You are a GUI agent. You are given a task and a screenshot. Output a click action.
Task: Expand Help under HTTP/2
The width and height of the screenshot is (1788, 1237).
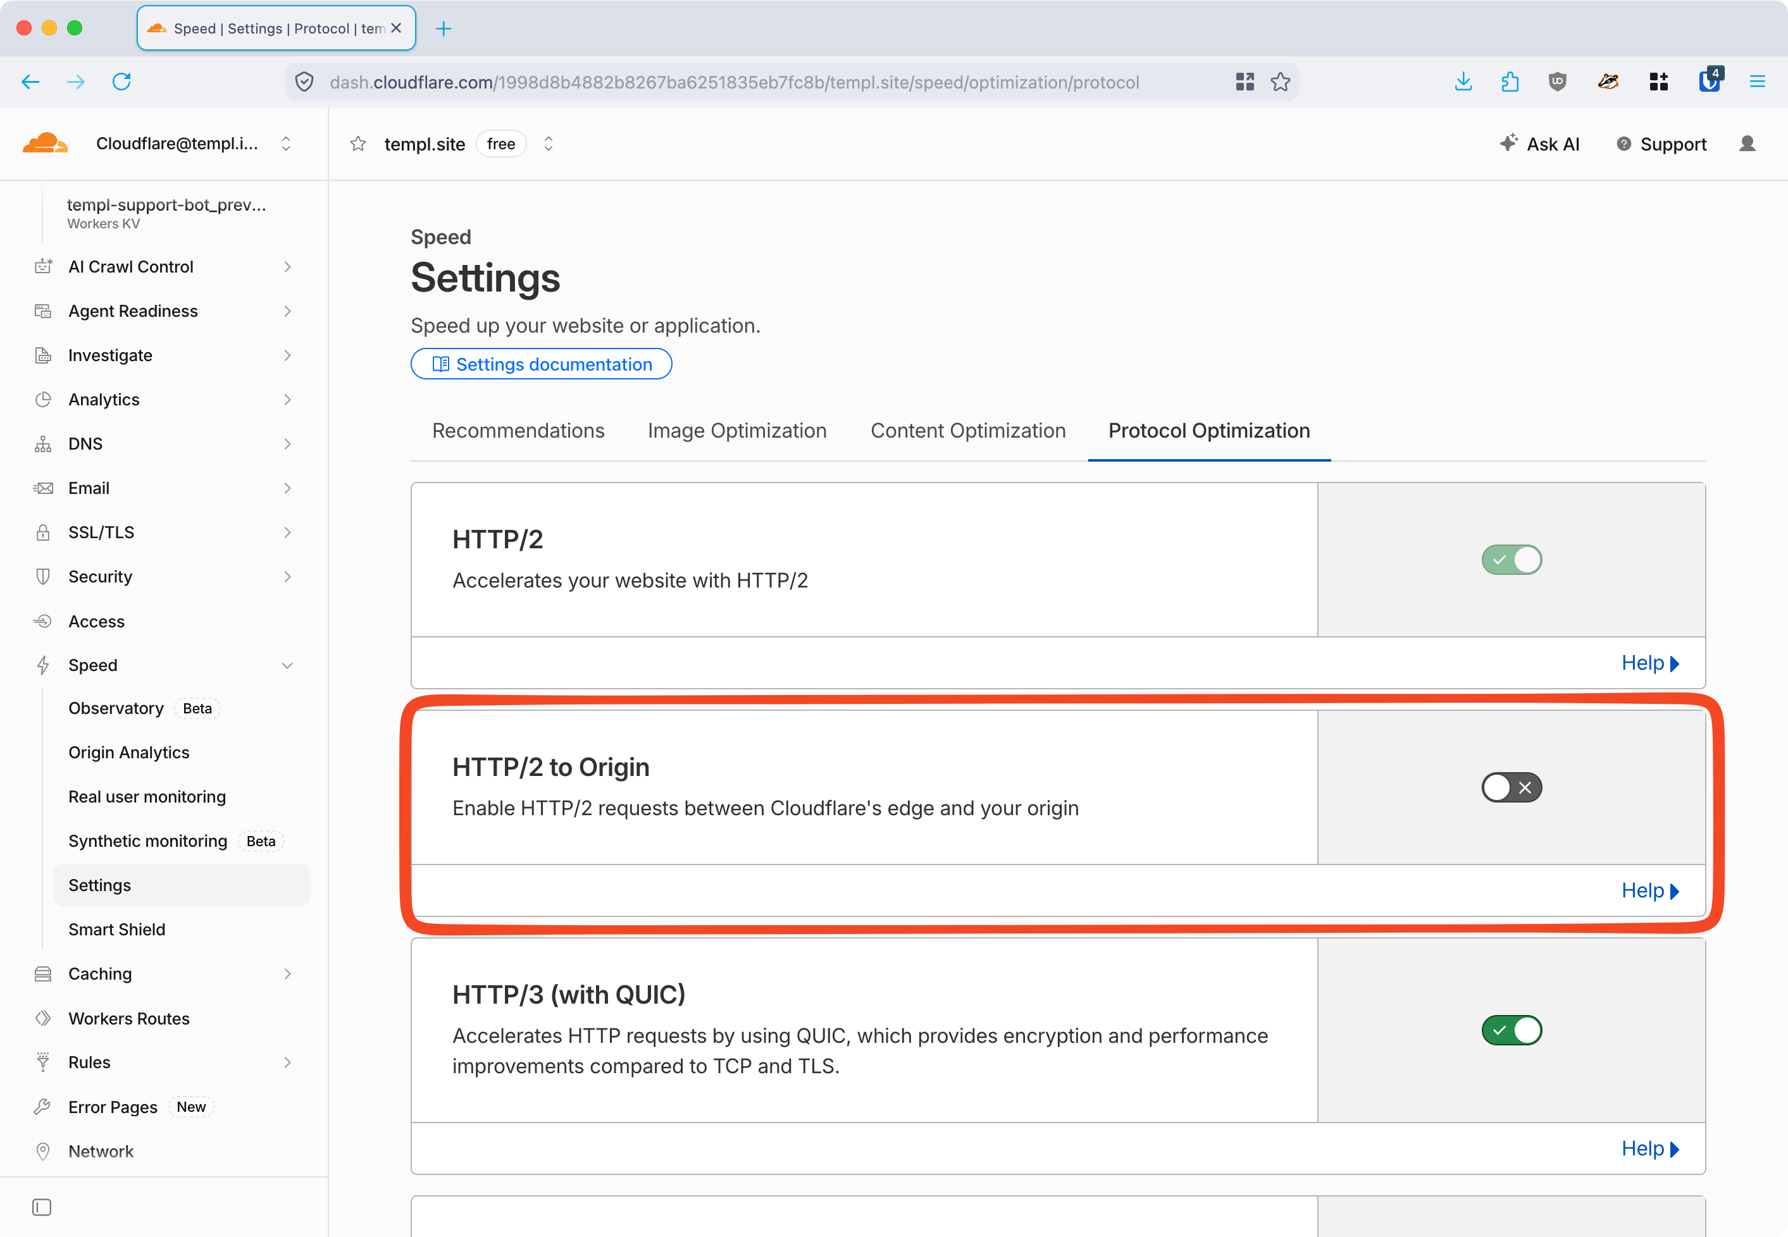(x=1650, y=663)
